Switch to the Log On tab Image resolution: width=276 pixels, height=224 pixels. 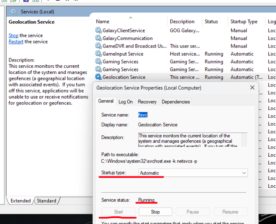(126, 102)
